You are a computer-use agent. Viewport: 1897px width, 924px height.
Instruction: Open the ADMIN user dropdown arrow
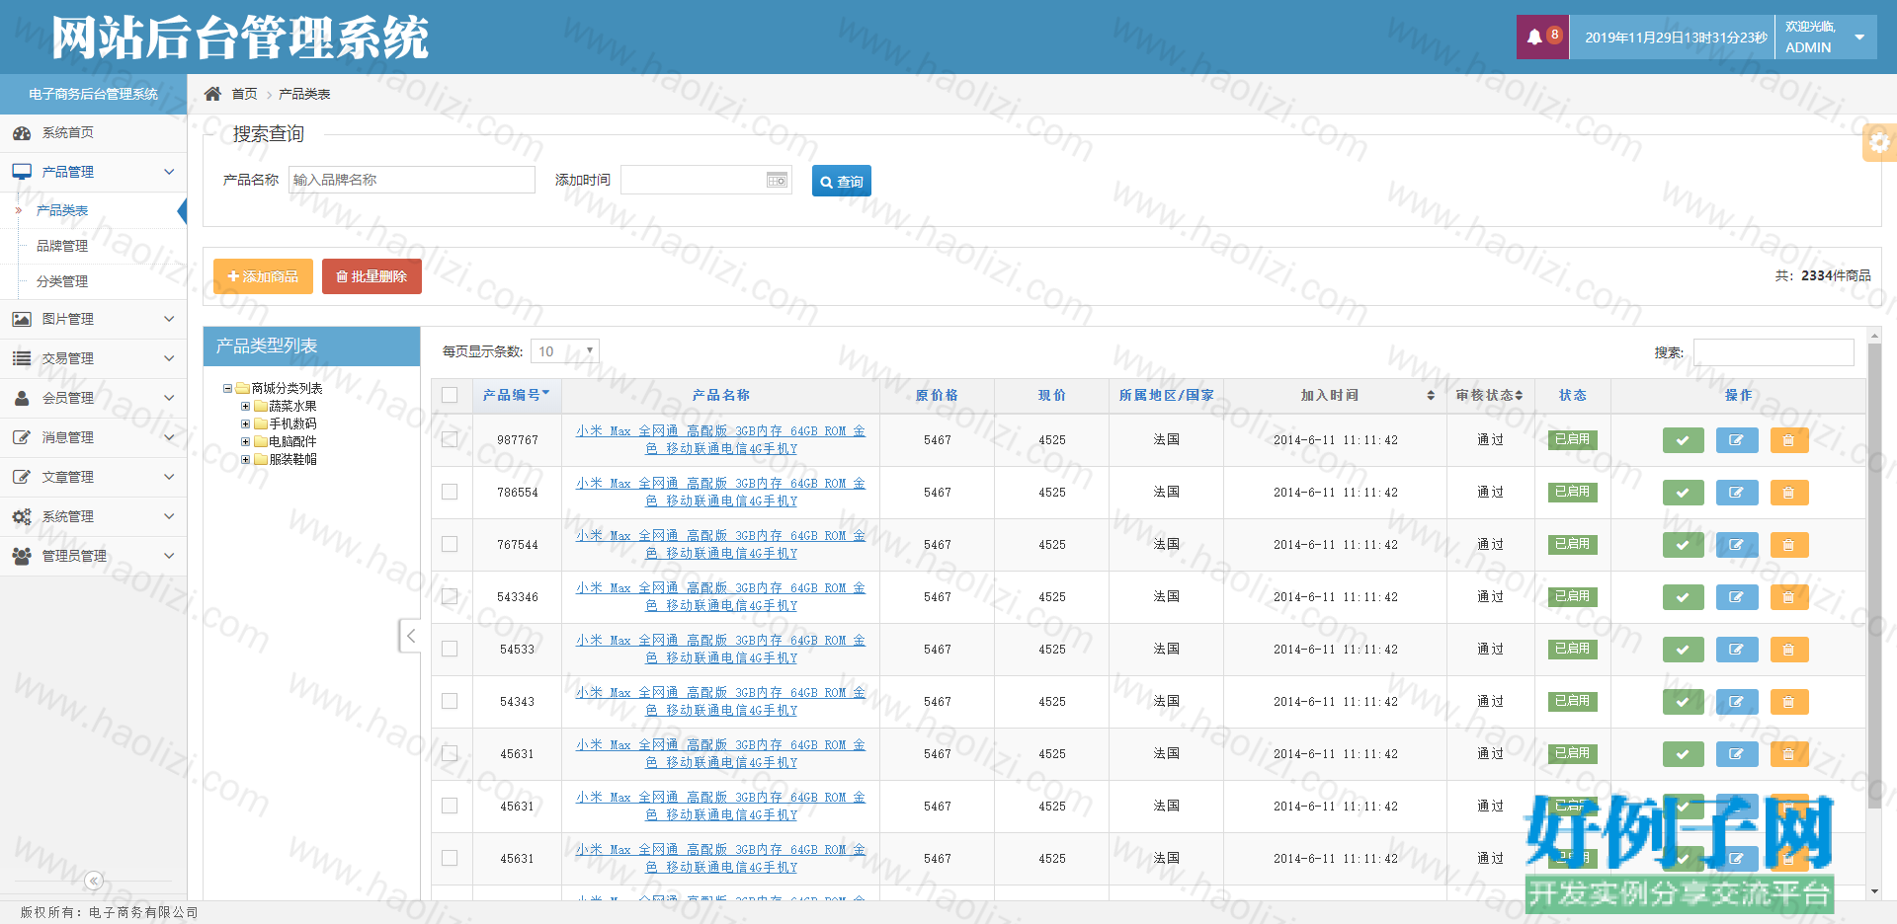1859,38
